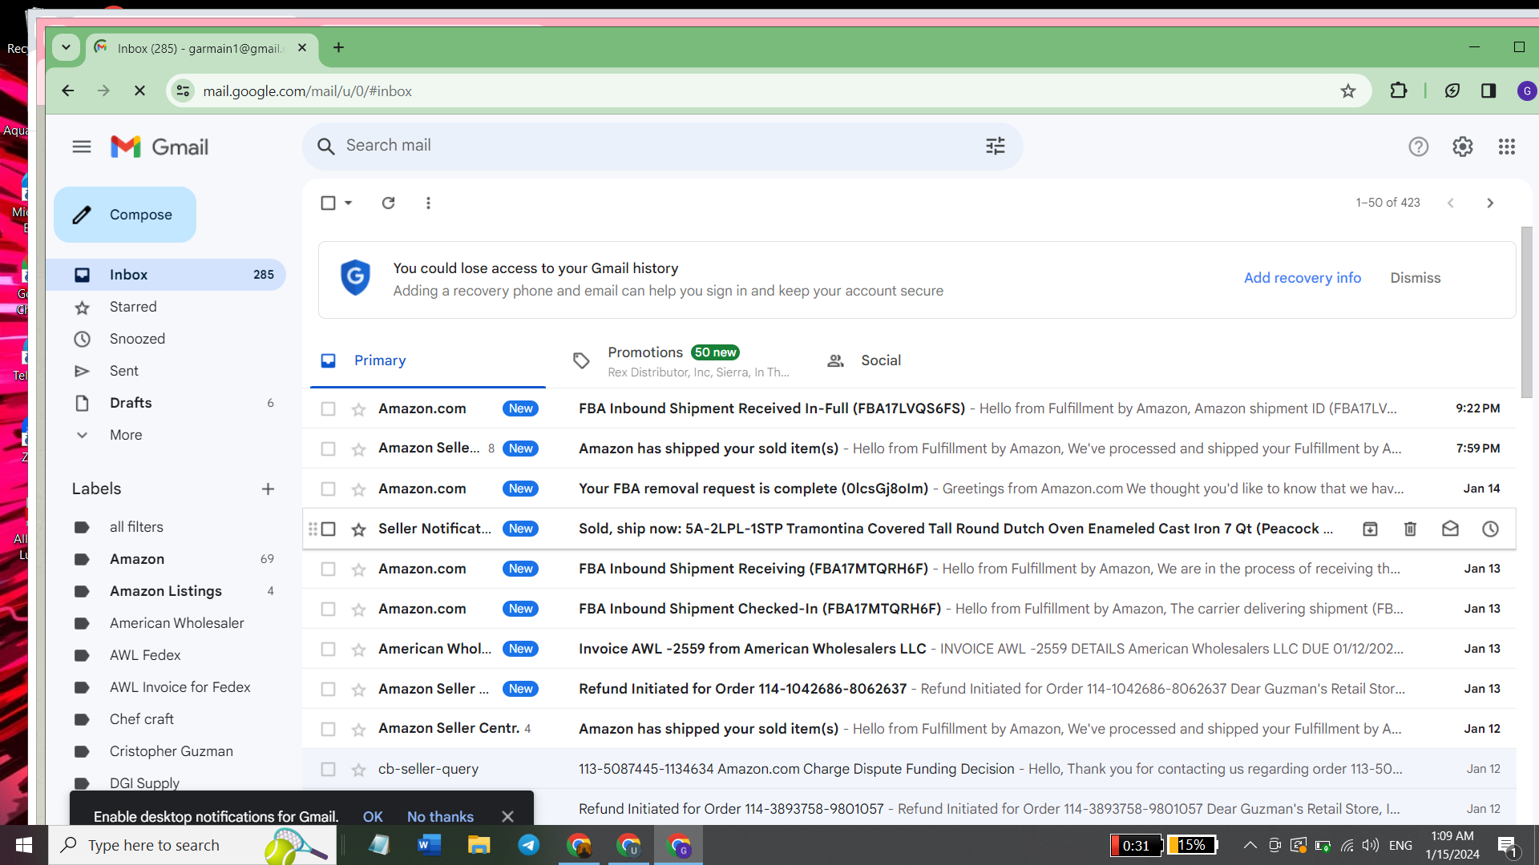Show hidden icons in the system tray
Image resolution: width=1539 pixels, height=865 pixels.
coord(1250,845)
